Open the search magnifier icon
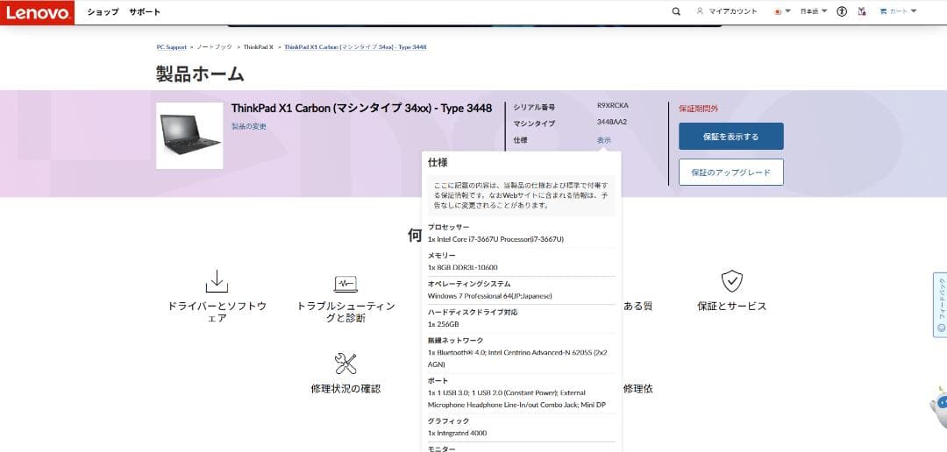Screen dimensions: 947x452 [x=676, y=11]
